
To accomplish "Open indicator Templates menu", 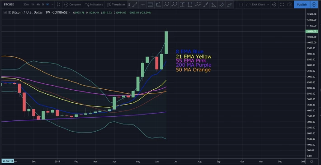I will (116, 5).
